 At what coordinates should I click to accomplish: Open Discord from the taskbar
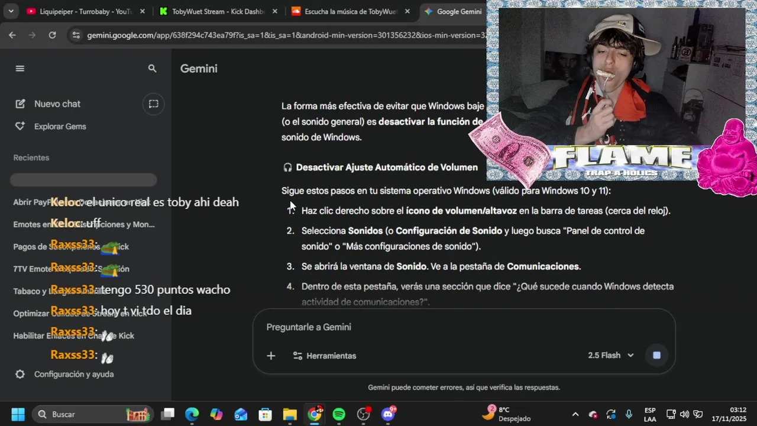tap(388, 414)
